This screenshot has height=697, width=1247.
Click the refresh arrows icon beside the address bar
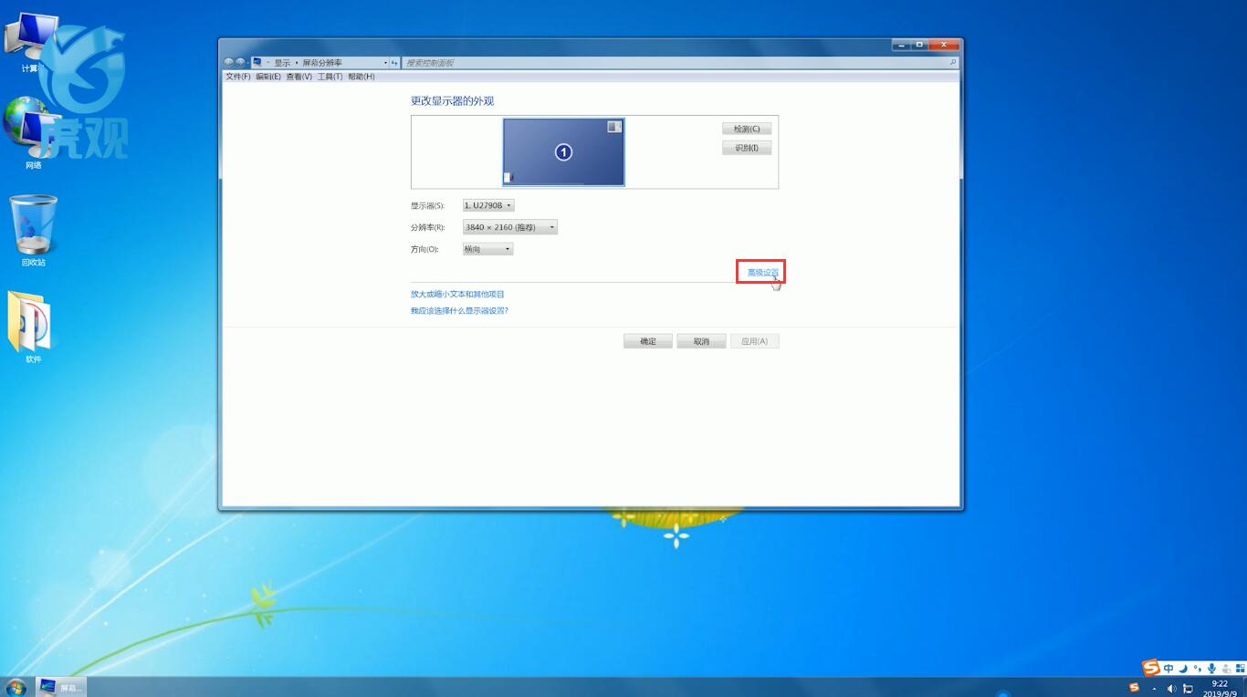click(394, 63)
